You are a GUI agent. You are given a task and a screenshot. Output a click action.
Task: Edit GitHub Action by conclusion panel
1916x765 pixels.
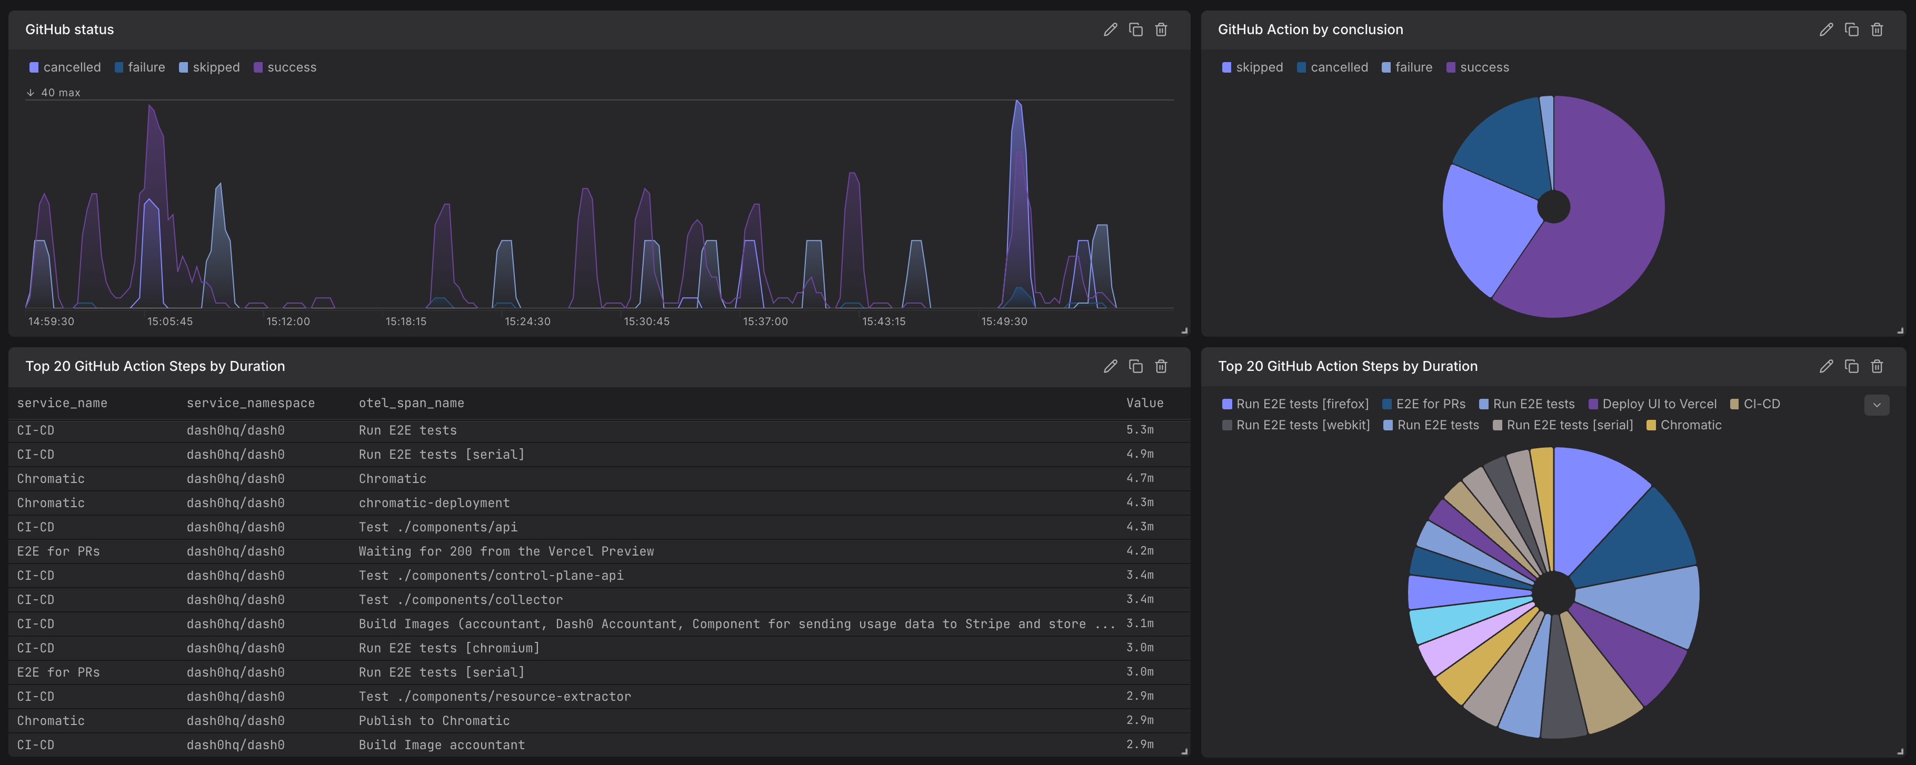[x=1826, y=30]
